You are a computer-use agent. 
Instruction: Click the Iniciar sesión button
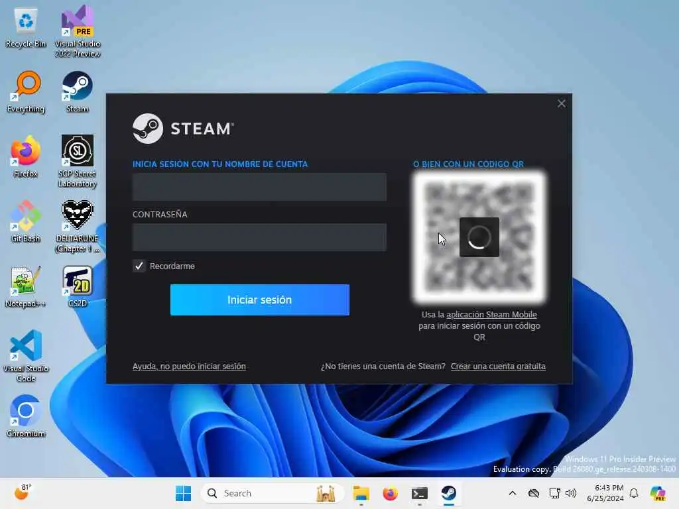pyautogui.click(x=260, y=300)
